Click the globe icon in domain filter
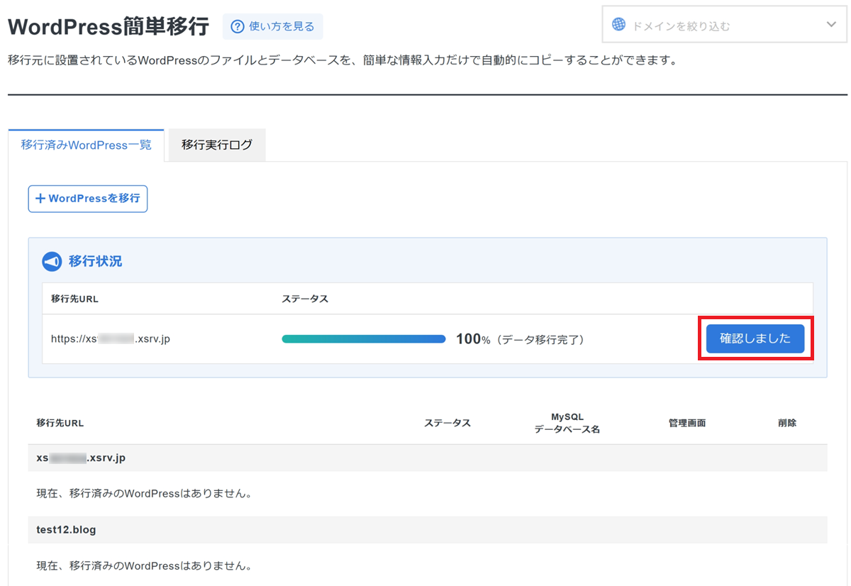 pos(619,25)
